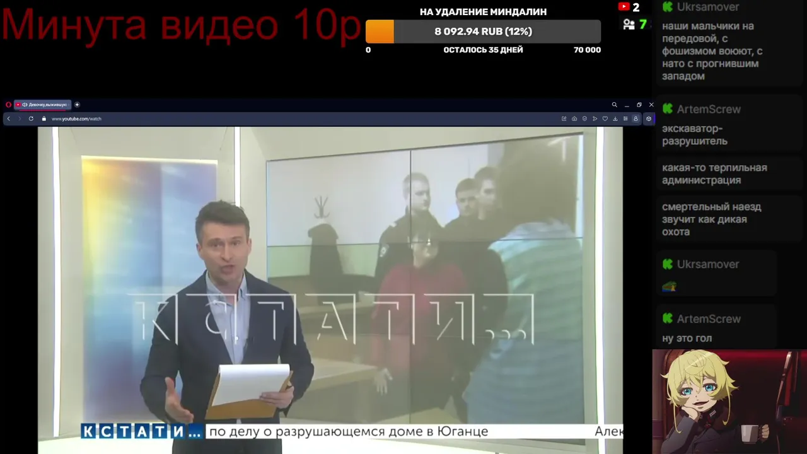The image size is (807, 454).
Task: Click chat message "какая-то терпильная администрация"
Action: [x=714, y=174]
